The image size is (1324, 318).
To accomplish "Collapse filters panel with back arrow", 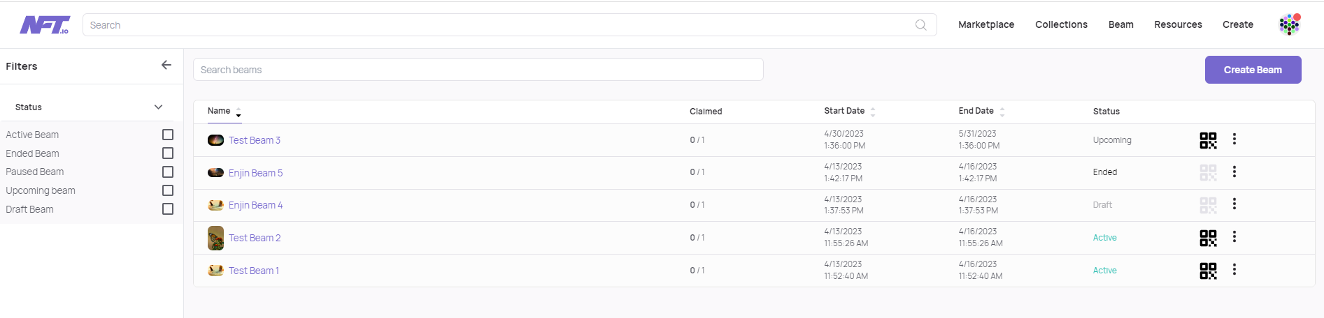I will tap(166, 65).
